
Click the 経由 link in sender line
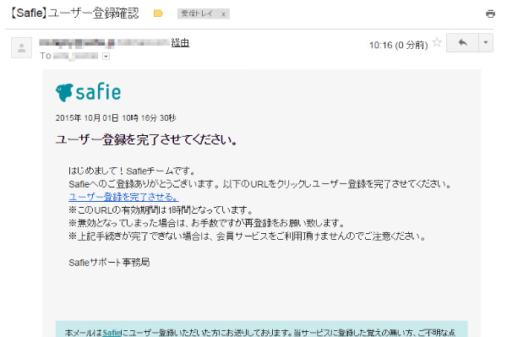click(x=180, y=42)
